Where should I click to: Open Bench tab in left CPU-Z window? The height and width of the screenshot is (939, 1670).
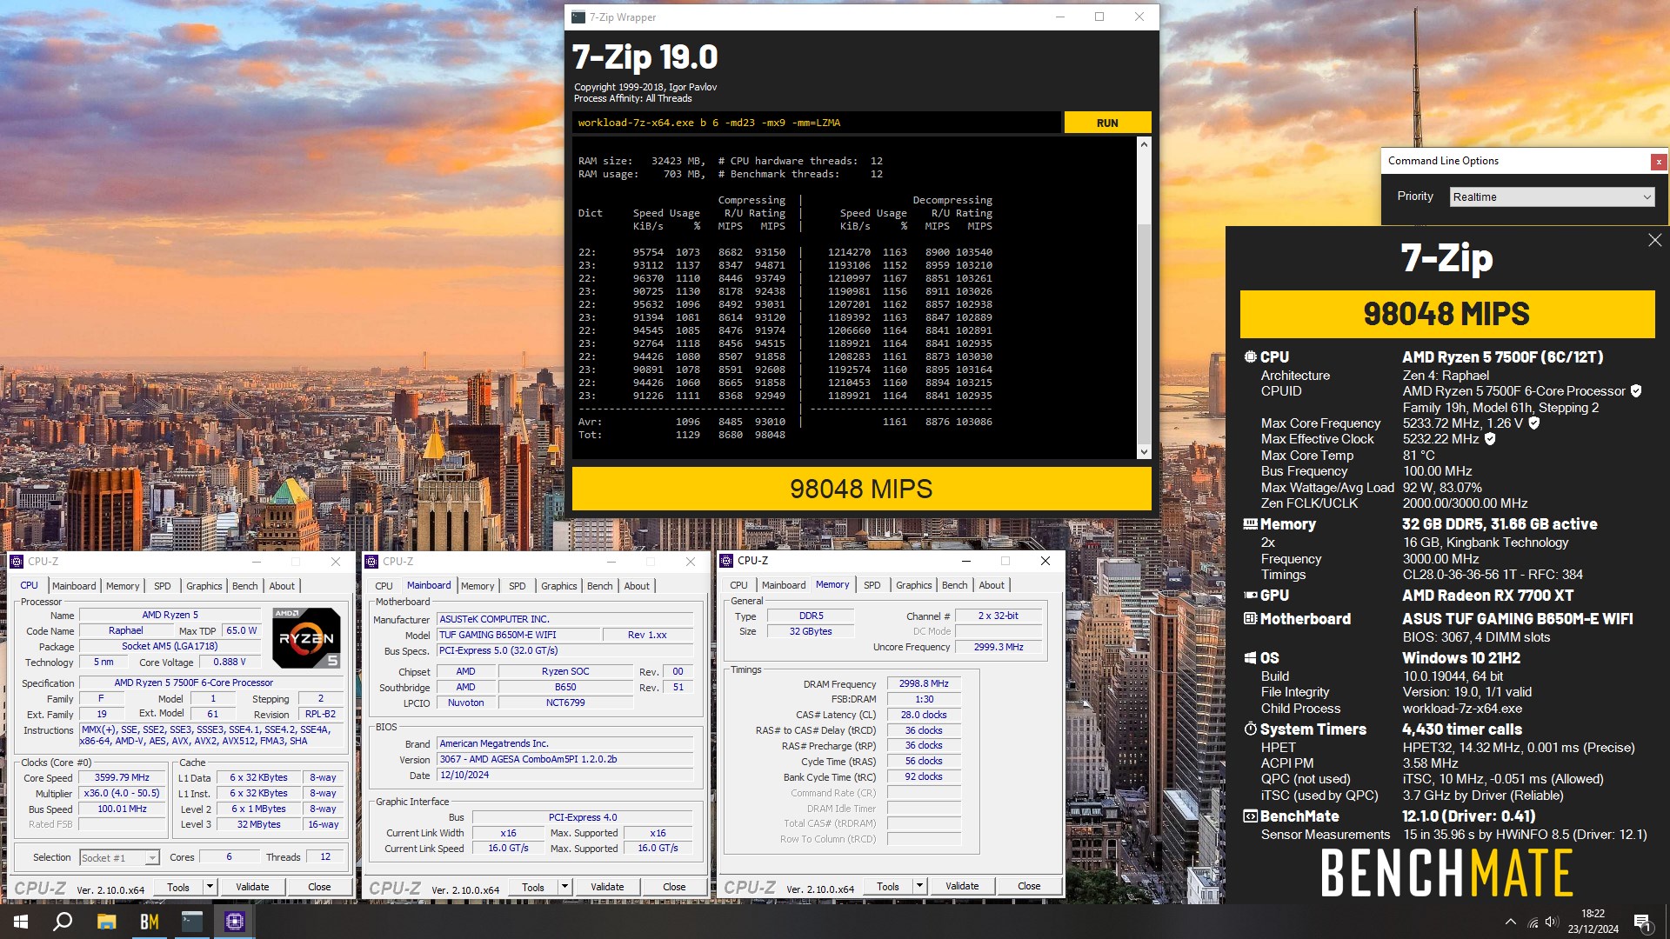click(245, 586)
